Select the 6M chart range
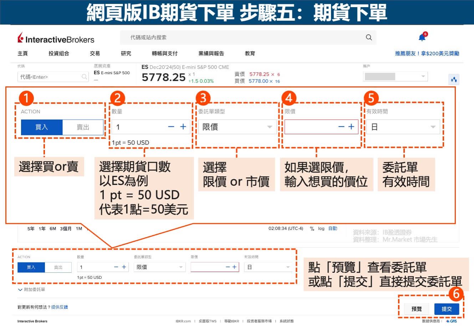474x327 pixels. click(53, 229)
